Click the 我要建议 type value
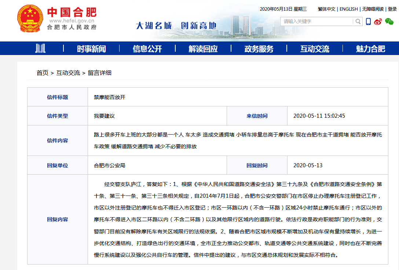Screen dimensions: 399x270 click(x=104, y=116)
